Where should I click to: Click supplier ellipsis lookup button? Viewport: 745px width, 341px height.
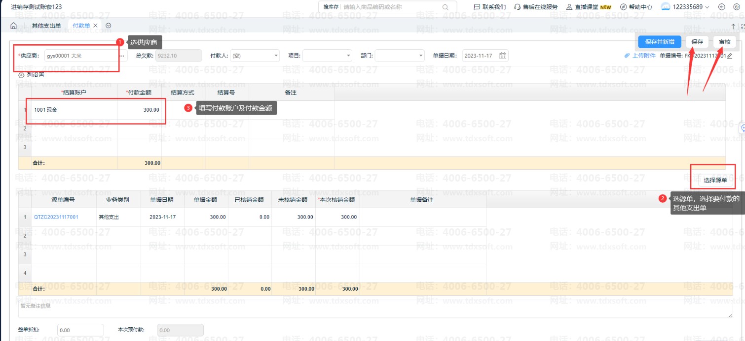(122, 56)
